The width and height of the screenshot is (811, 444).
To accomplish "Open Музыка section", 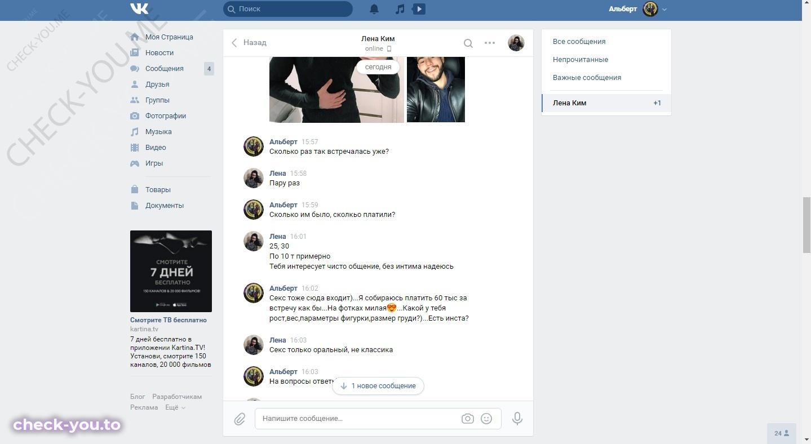I will 158,132.
